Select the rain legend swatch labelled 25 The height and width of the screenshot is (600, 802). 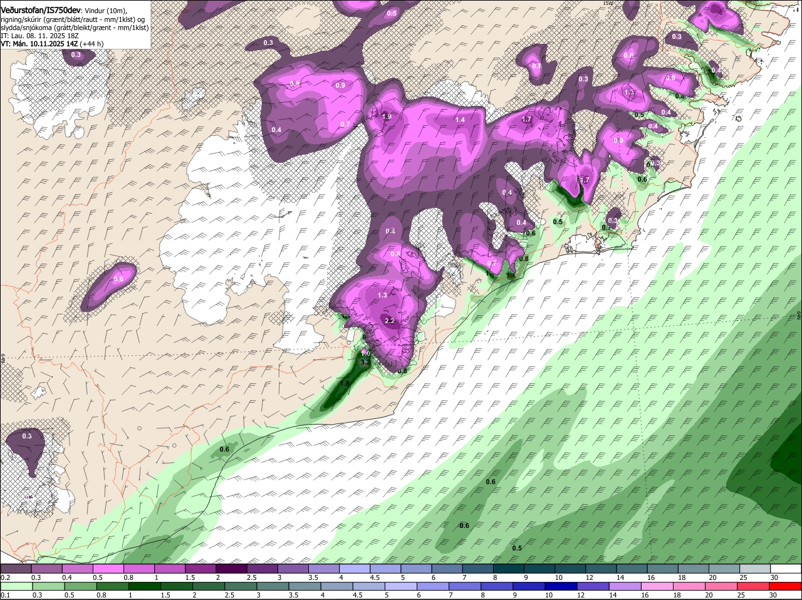tap(753, 586)
